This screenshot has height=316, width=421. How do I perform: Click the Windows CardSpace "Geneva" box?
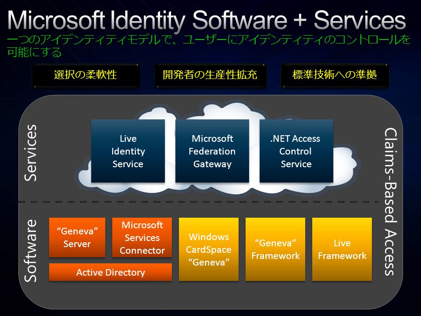coord(209,249)
